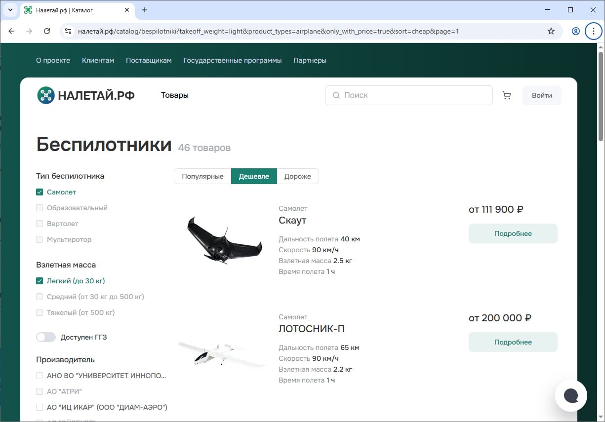Open Государственные программы menu item
Screen dimensions: 605x422
tap(232, 60)
